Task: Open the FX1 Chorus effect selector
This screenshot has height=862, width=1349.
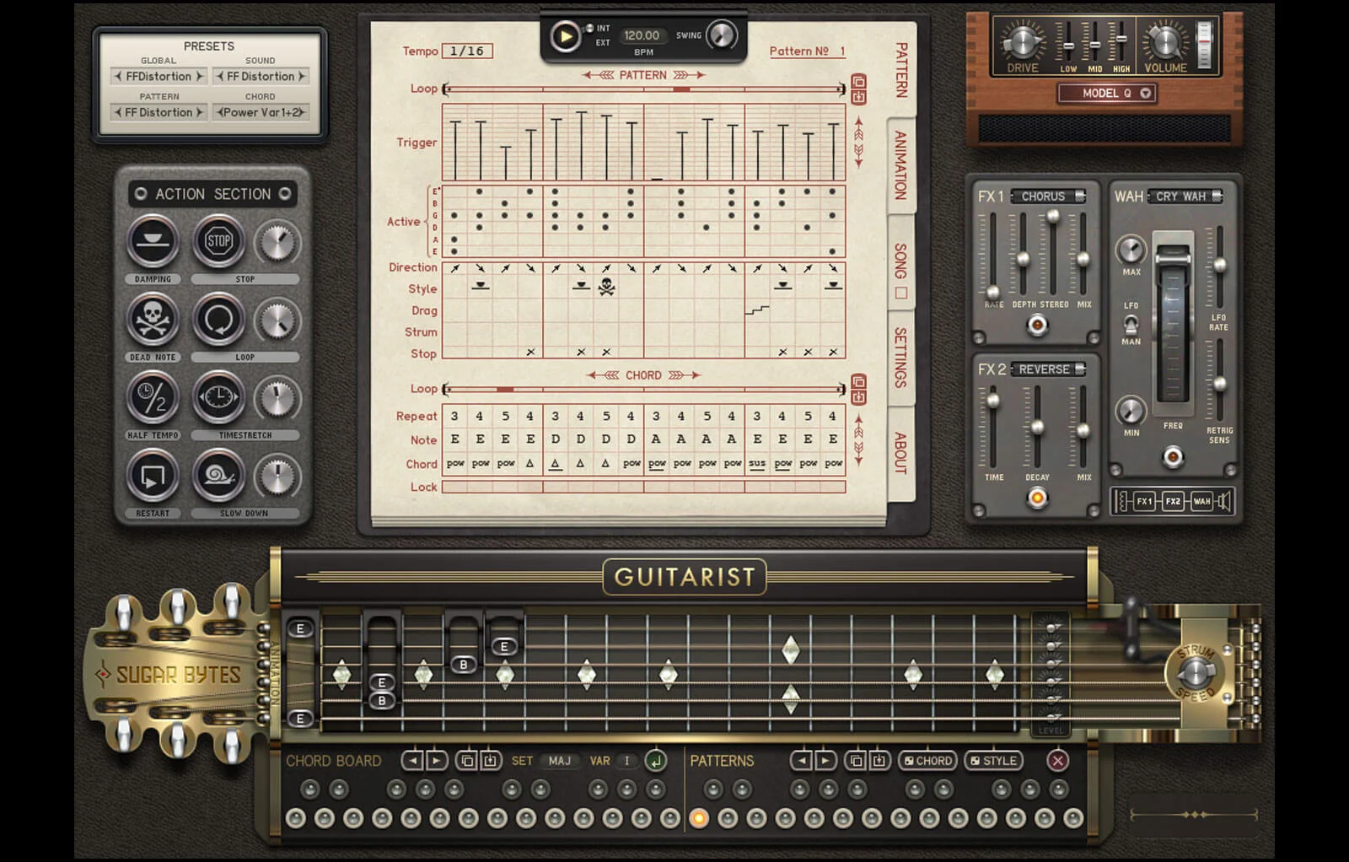Action: pos(1048,196)
